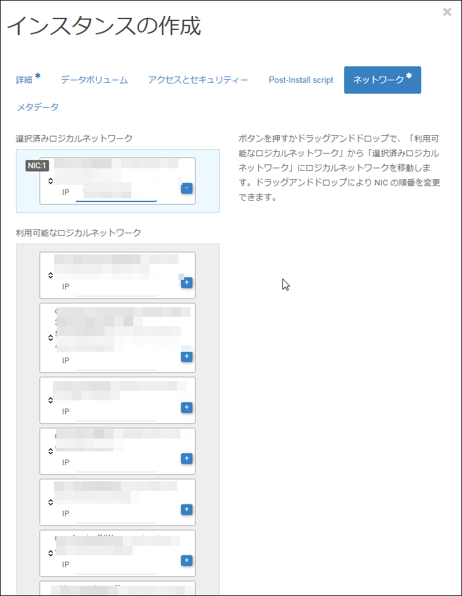Click the reorder handle of the fifth available network
This screenshot has height=596, width=462.
click(50, 502)
